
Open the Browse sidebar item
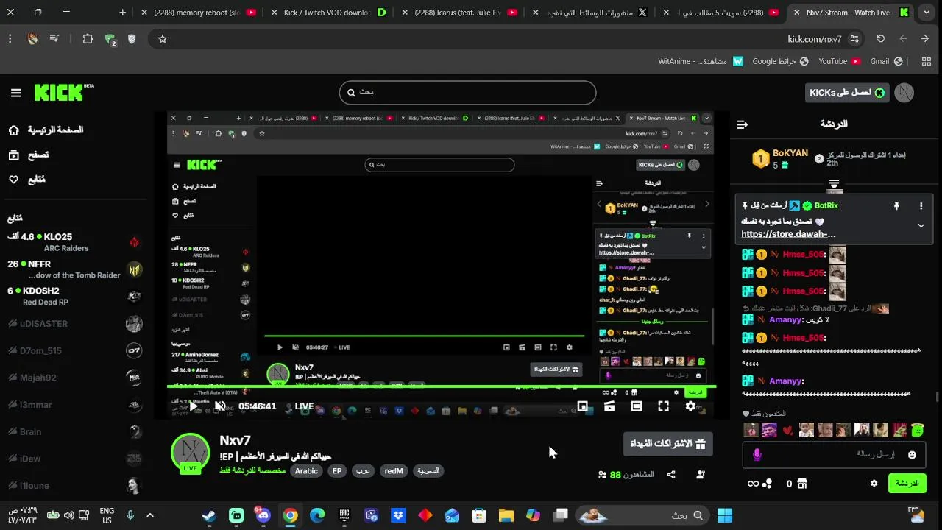pyautogui.click(x=29, y=155)
